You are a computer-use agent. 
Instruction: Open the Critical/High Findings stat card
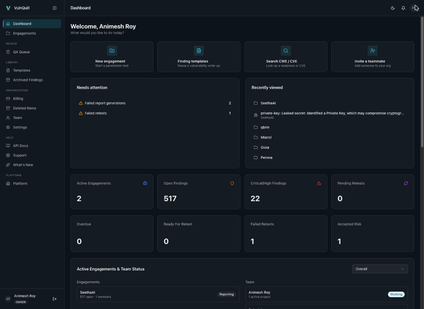(286, 192)
